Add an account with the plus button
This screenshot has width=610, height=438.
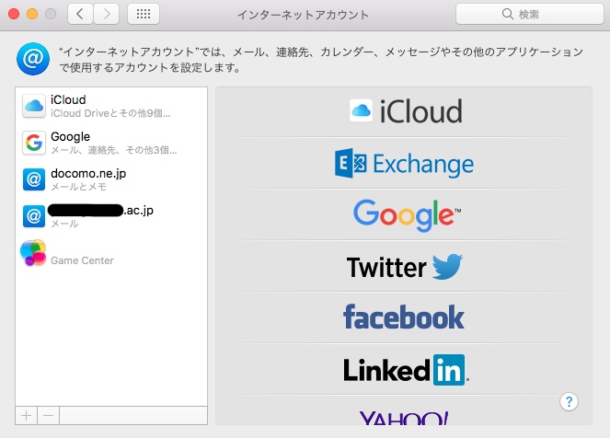pyautogui.click(x=27, y=415)
